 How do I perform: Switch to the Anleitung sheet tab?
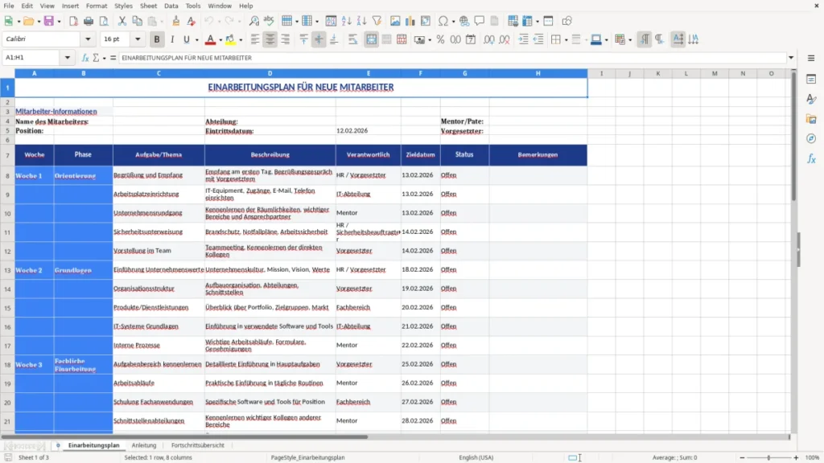[x=144, y=445]
